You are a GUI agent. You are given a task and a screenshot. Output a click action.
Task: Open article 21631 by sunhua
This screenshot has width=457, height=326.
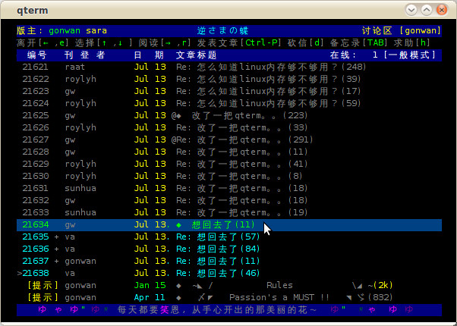(229, 188)
